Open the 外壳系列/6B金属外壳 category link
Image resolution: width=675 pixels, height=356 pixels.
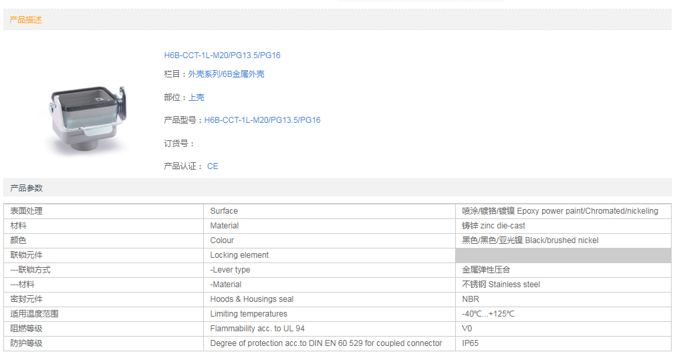[x=226, y=74]
